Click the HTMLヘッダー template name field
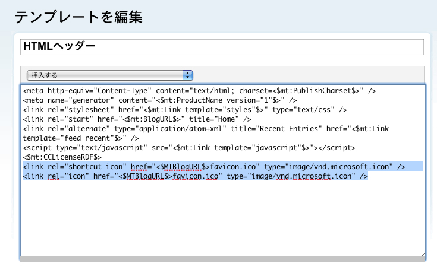The height and width of the screenshot is (270, 437). [222, 47]
